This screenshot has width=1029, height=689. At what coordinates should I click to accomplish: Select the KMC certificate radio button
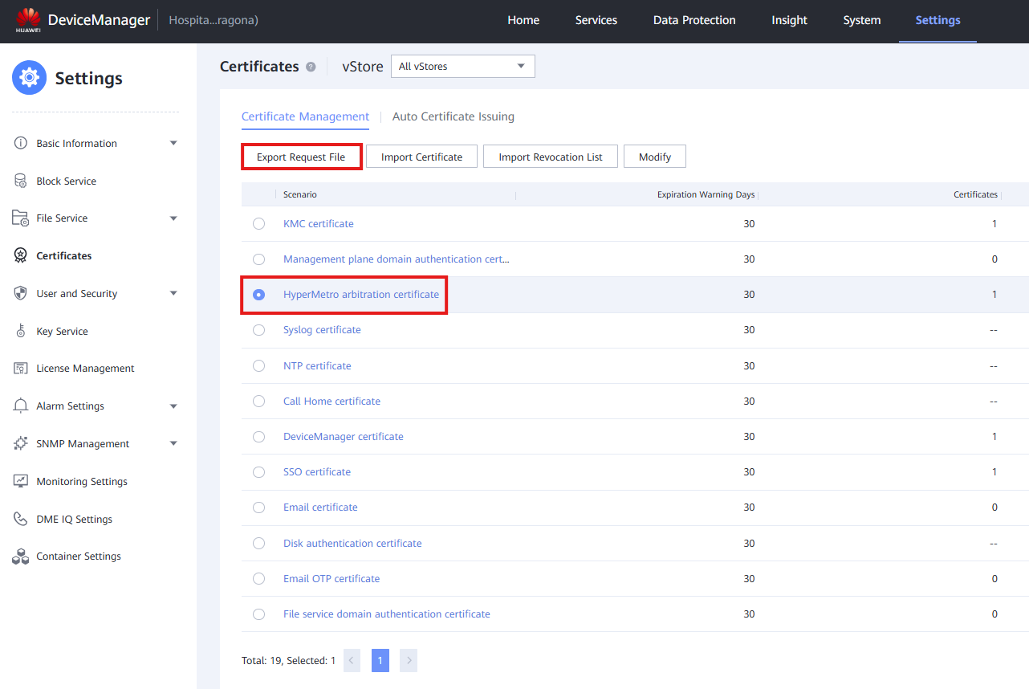click(x=258, y=223)
